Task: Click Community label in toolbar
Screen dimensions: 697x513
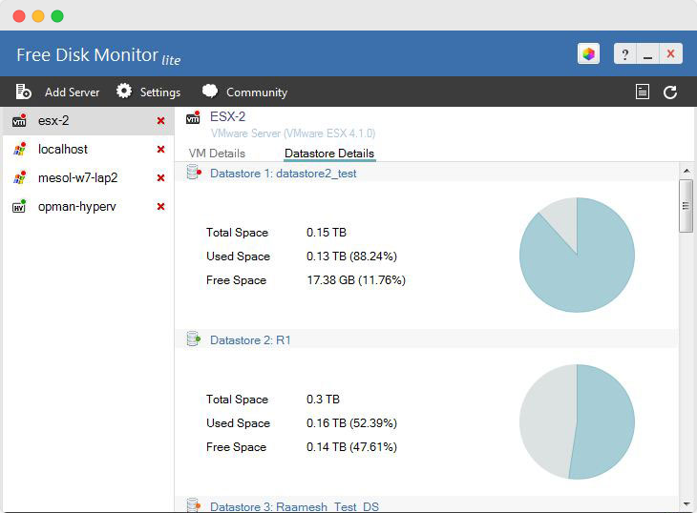Action: coord(257,92)
